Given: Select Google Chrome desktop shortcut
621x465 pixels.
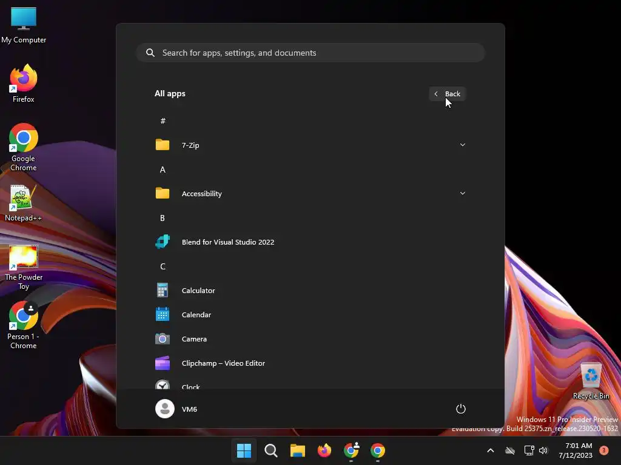Looking at the screenshot, I should tap(24, 147).
